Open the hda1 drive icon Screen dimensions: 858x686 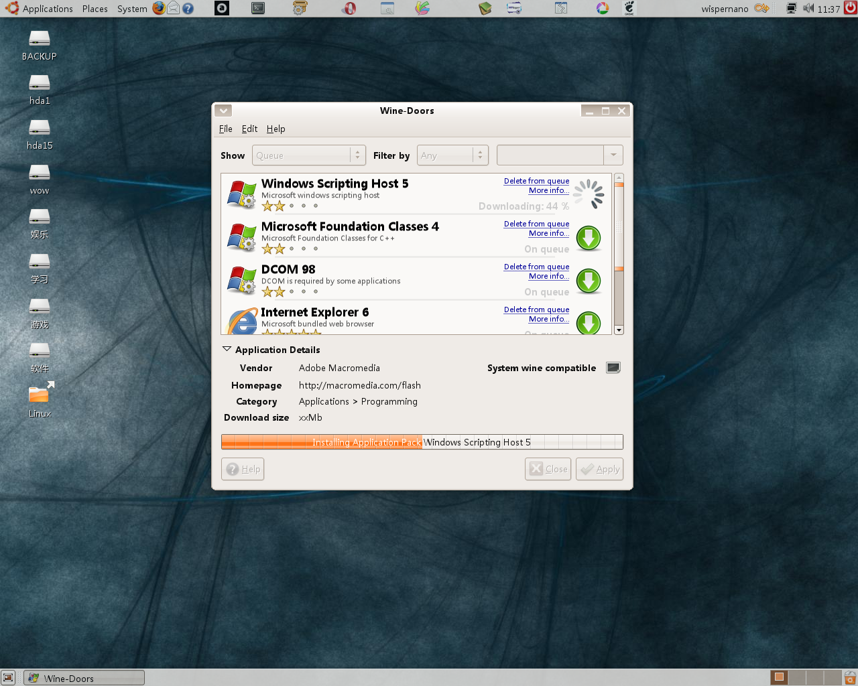tap(40, 90)
